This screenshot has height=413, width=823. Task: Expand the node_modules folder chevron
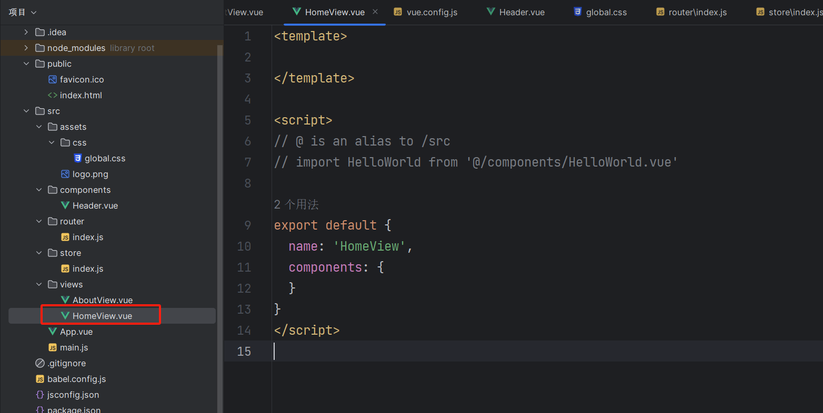[x=26, y=48]
